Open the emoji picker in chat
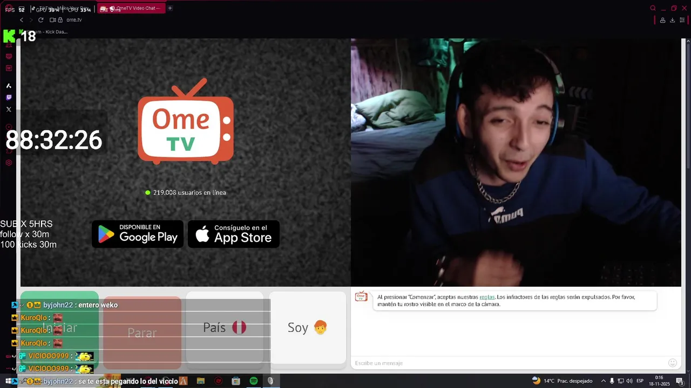 (x=673, y=363)
